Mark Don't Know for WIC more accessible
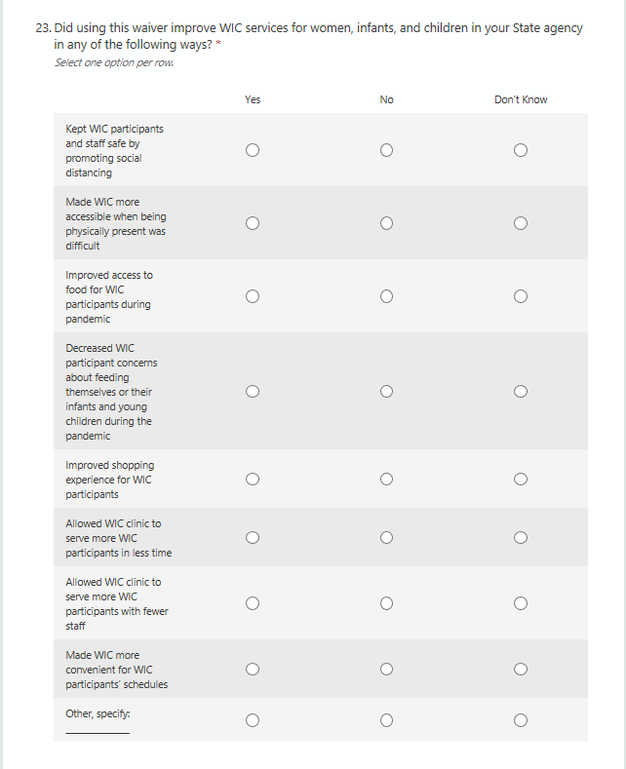Image resolution: width=626 pixels, height=769 pixels. [521, 223]
